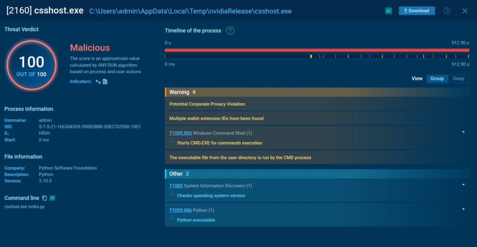Click the file document indicator icon

105,81
